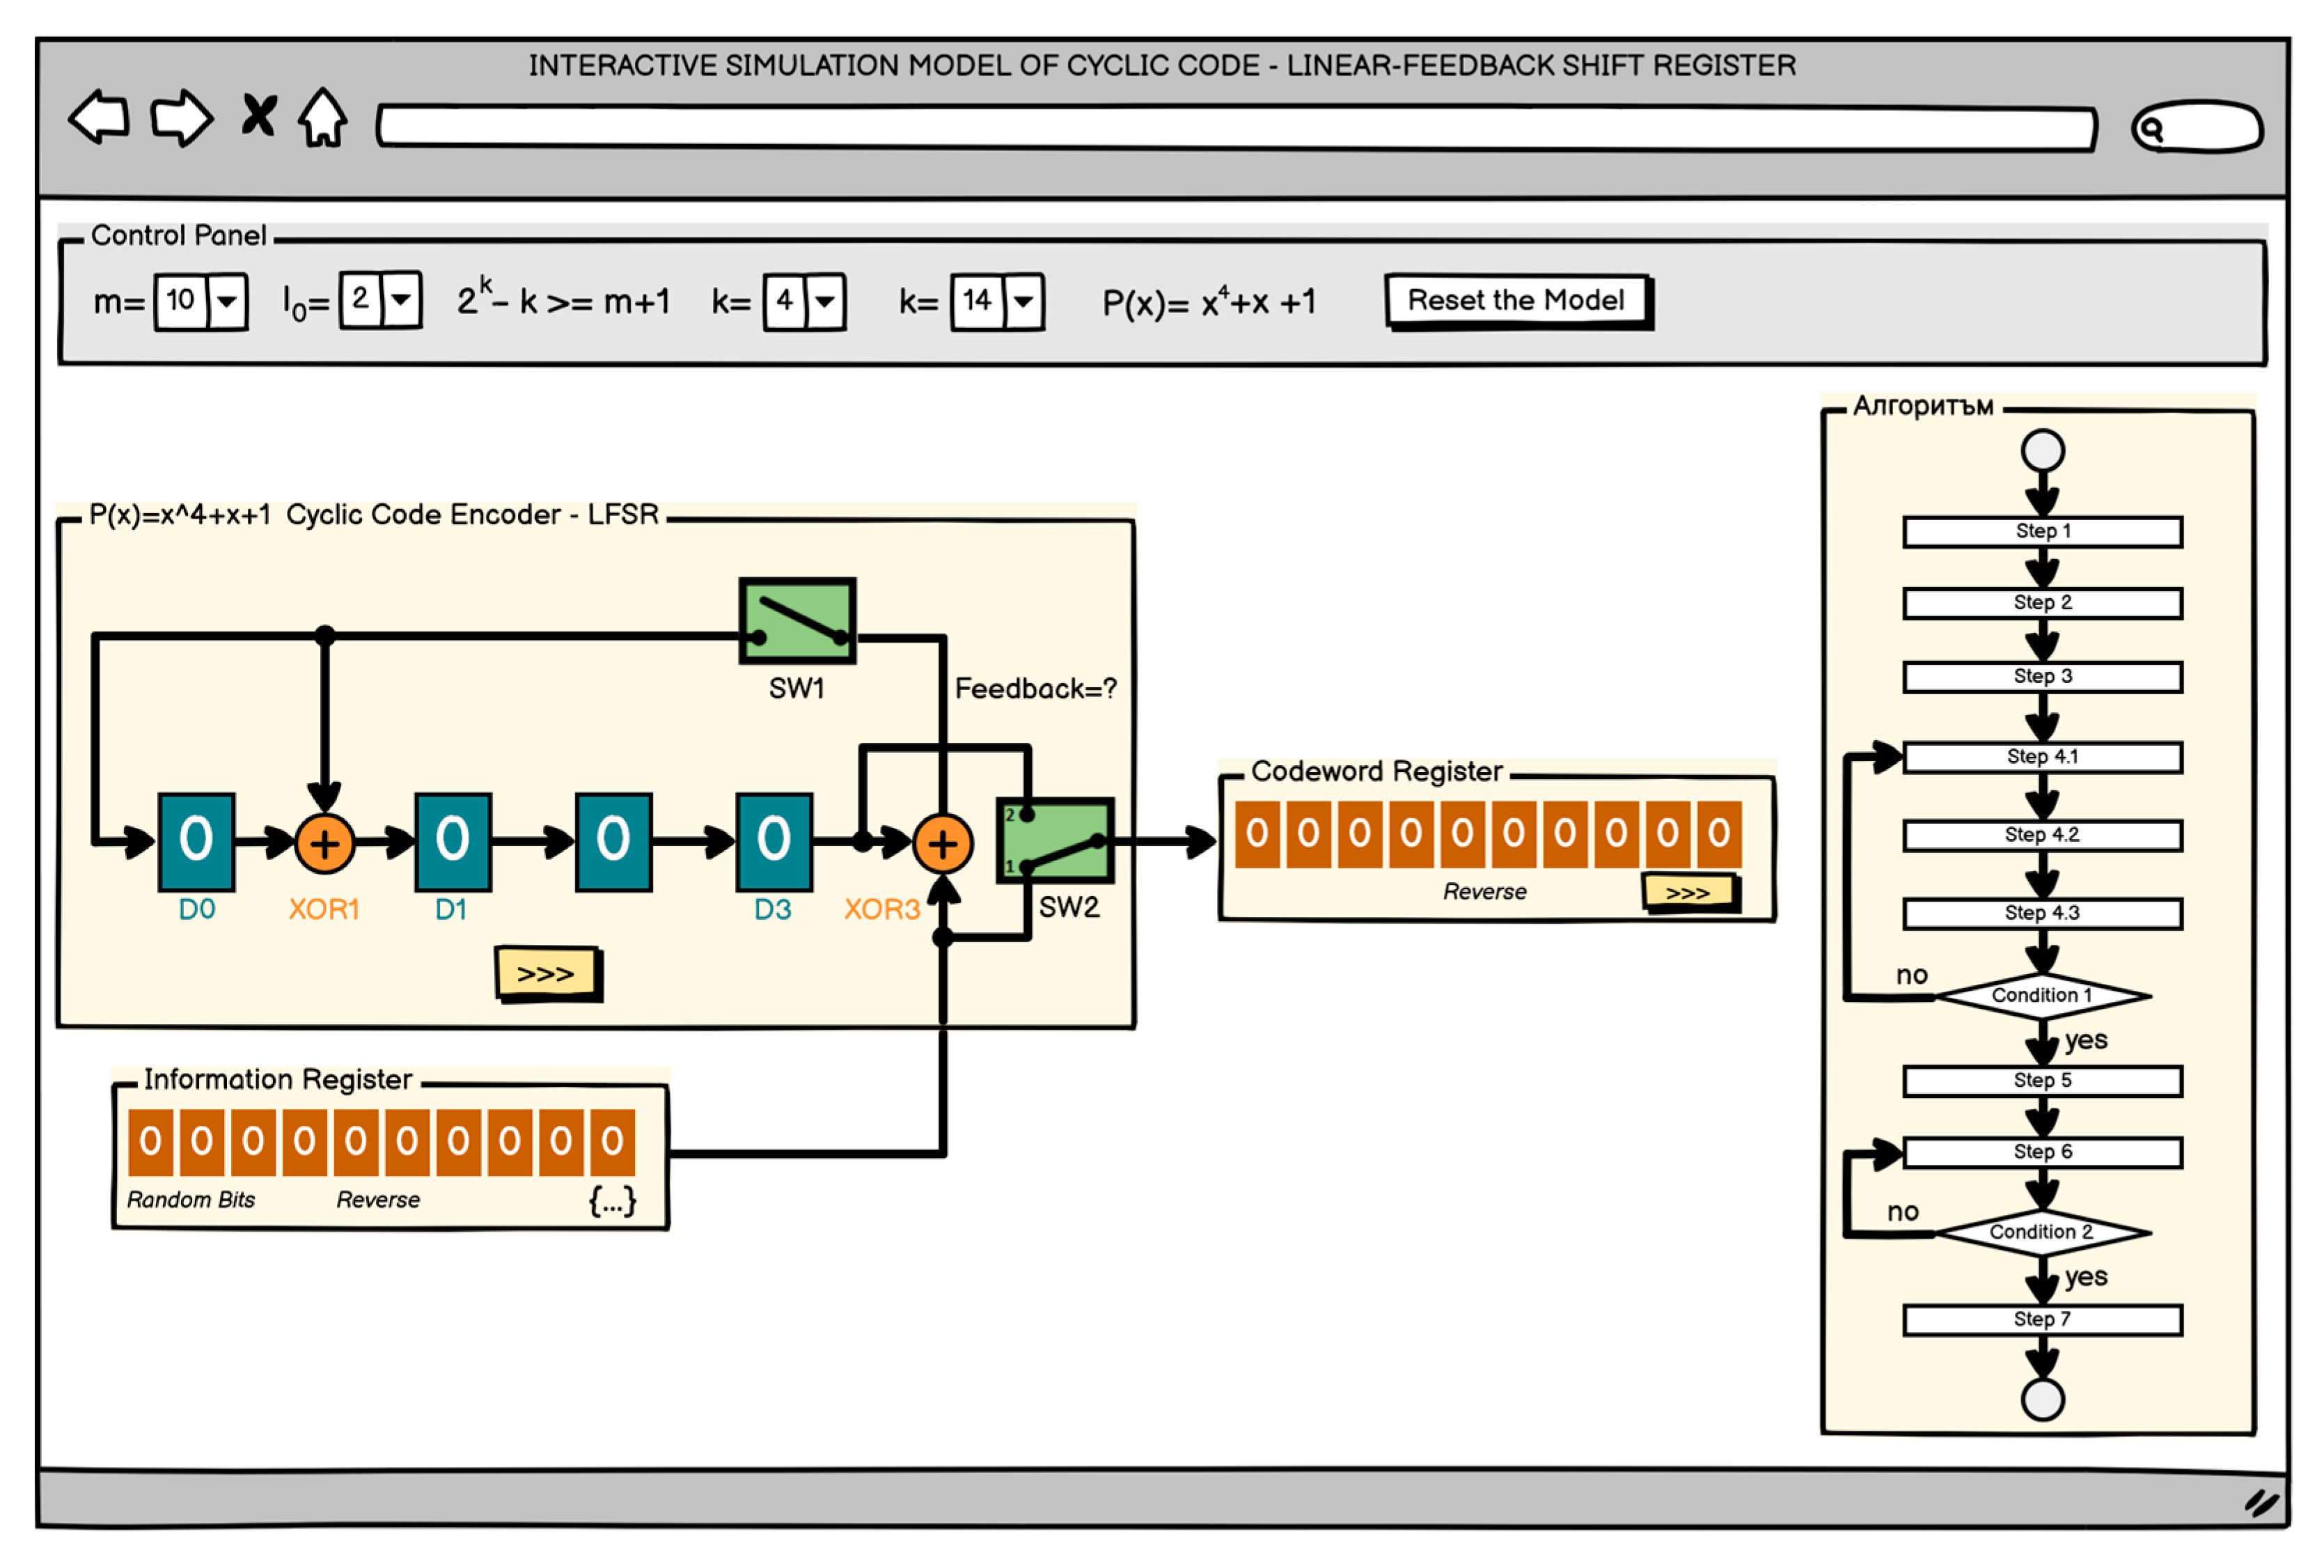Open the l0= dropdown

[402, 300]
